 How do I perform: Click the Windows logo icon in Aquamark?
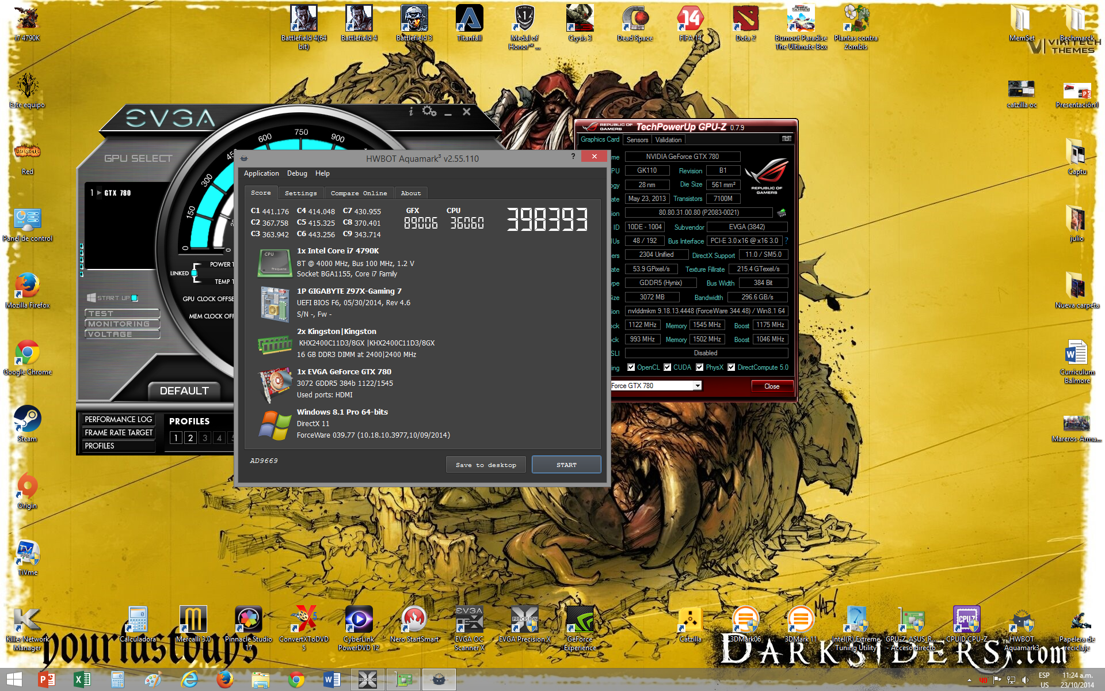pyautogui.click(x=275, y=425)
